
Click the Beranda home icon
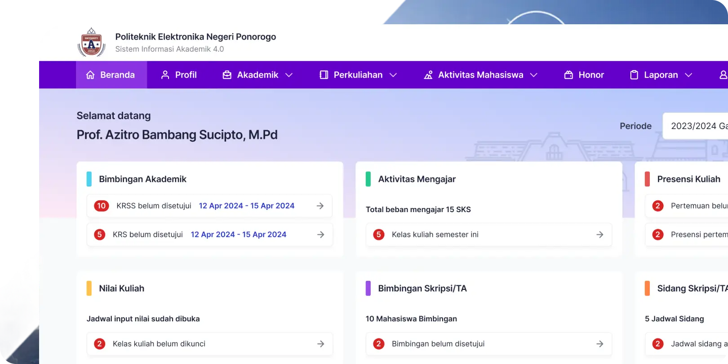click(90, 75)
